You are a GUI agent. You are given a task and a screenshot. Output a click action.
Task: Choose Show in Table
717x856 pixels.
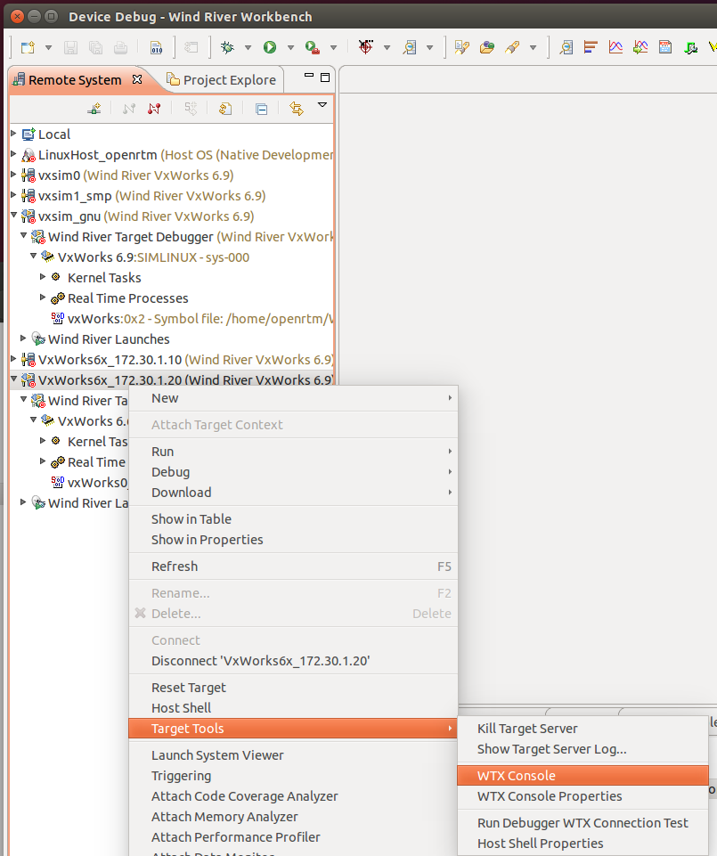tap(293, 519)
